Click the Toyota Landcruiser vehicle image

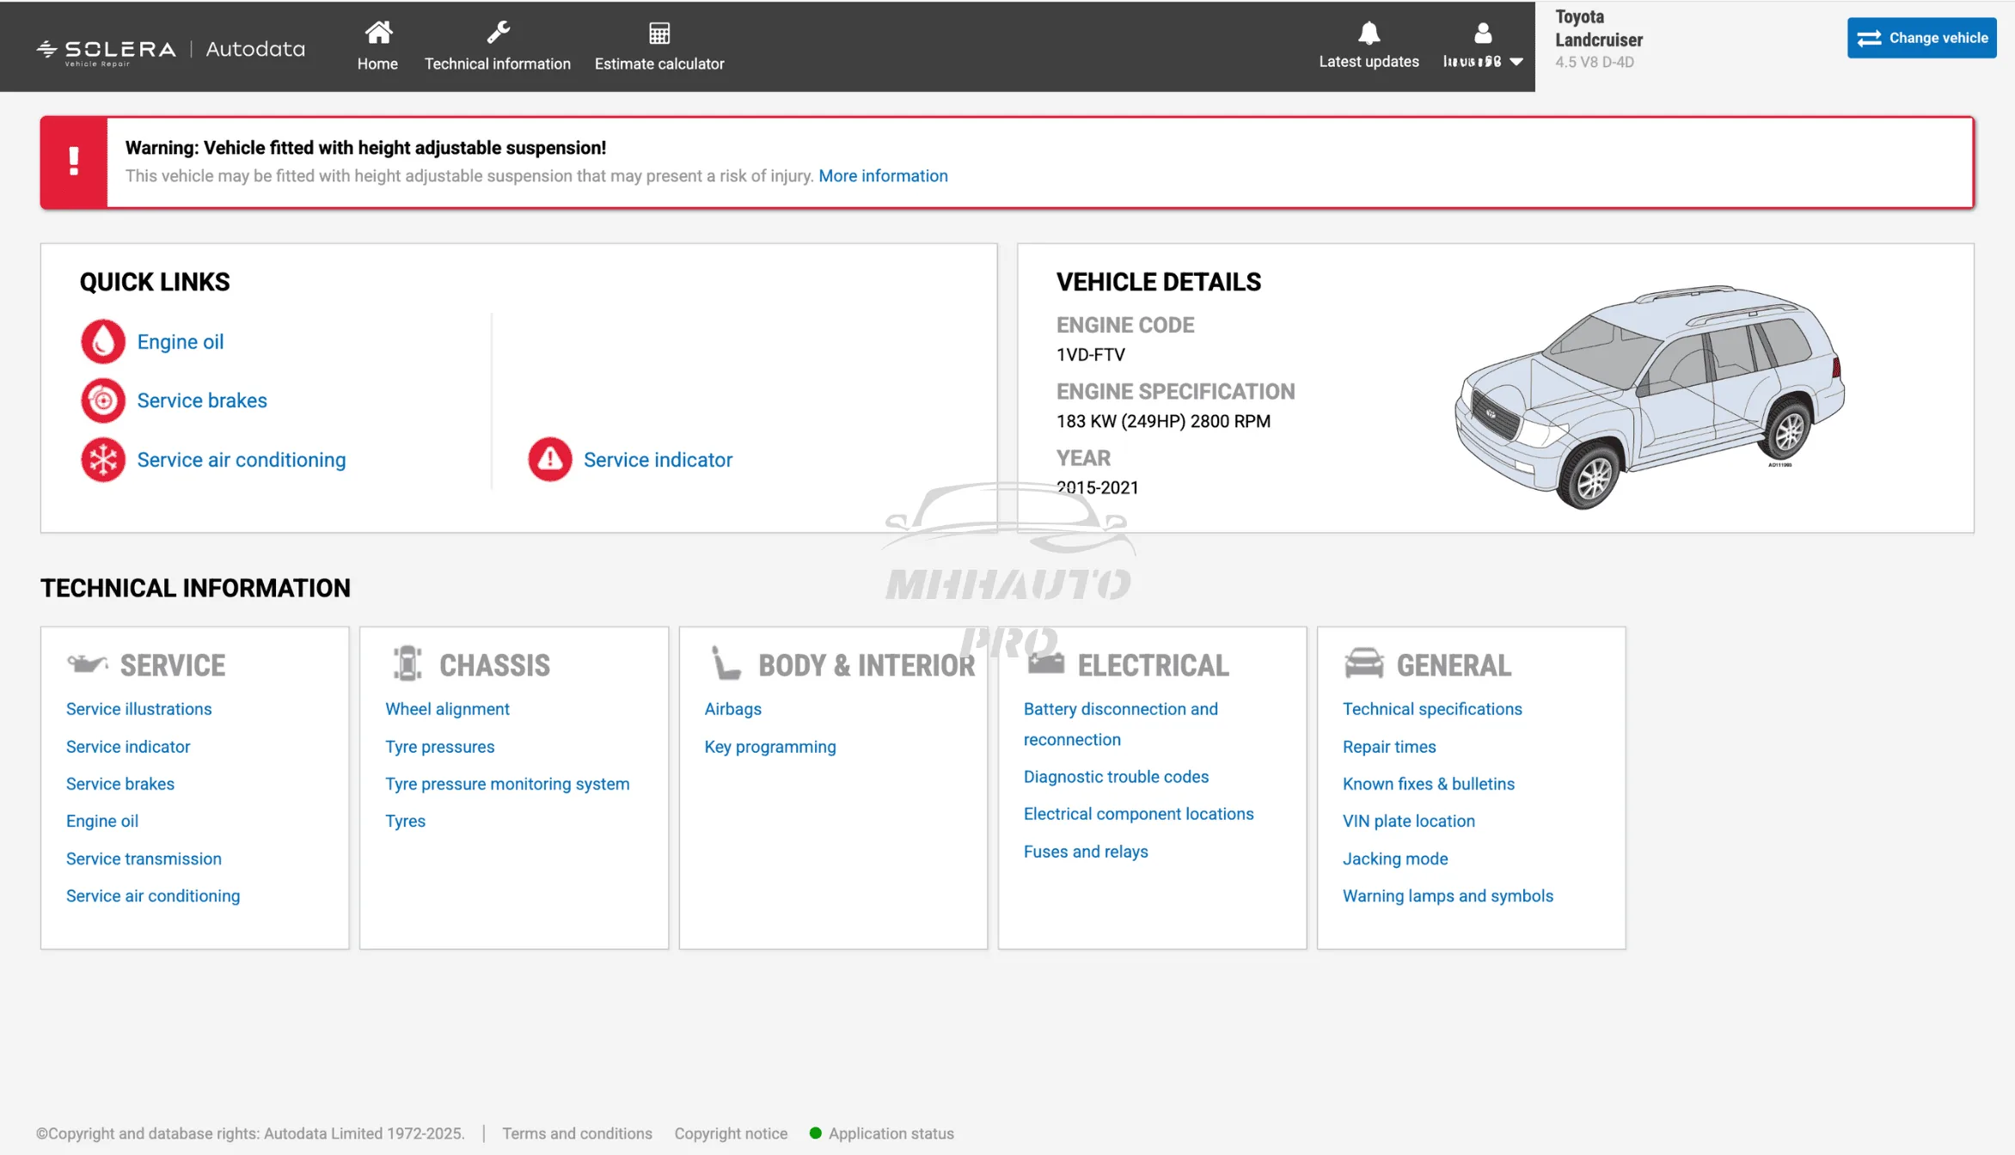click(x=1649, y=397)
